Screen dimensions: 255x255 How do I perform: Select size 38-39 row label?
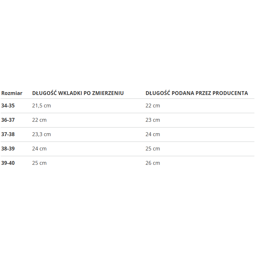click(8, 149)
